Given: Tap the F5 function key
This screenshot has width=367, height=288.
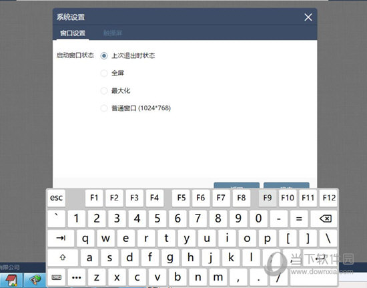Looking at the screenshot, I should [181, 198].
